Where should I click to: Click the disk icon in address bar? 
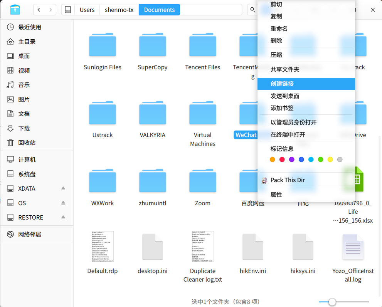[68, 10]
